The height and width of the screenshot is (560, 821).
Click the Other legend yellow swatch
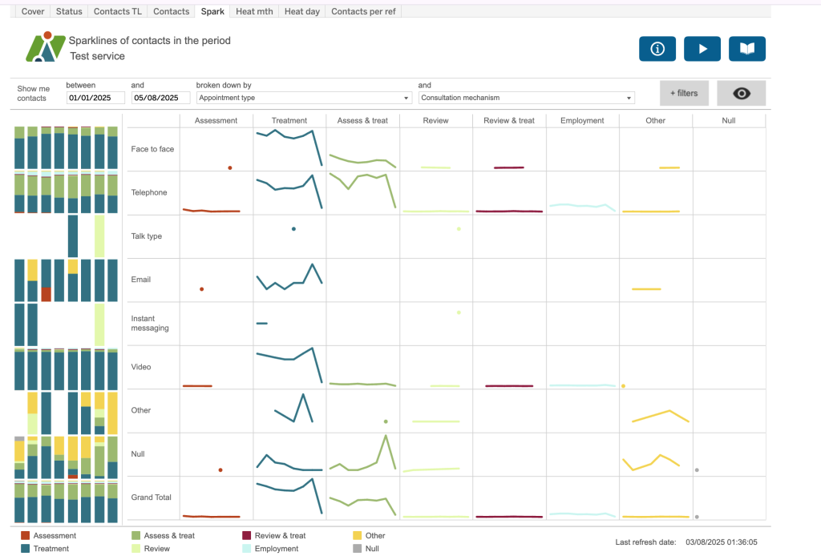(357, 535)
